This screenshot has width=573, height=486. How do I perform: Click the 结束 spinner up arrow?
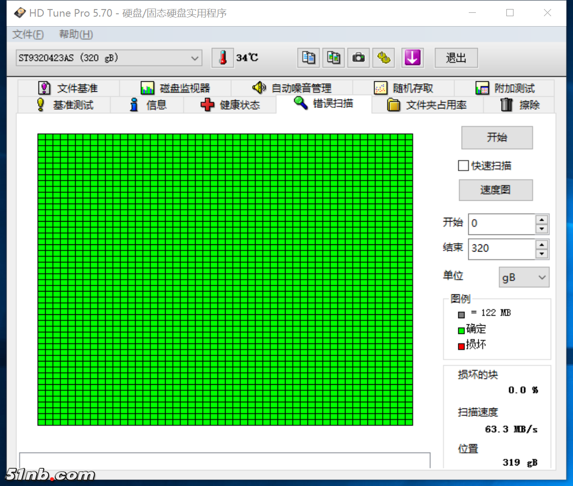(x=542, y=245)
